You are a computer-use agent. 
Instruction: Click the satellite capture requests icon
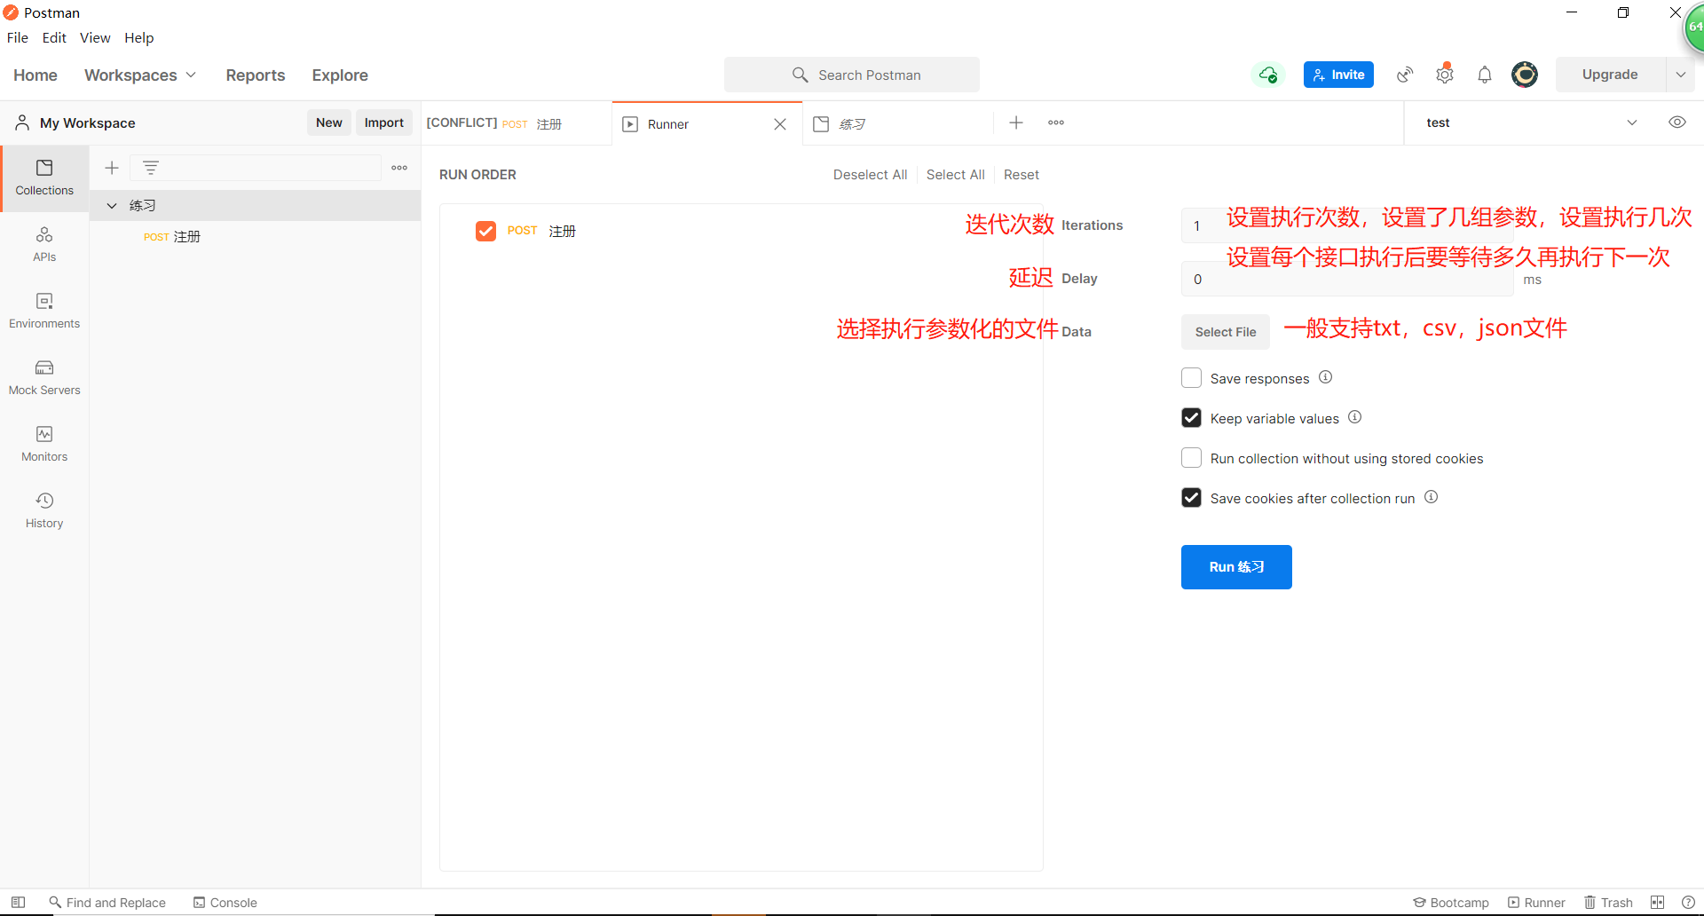point(1405,75)
